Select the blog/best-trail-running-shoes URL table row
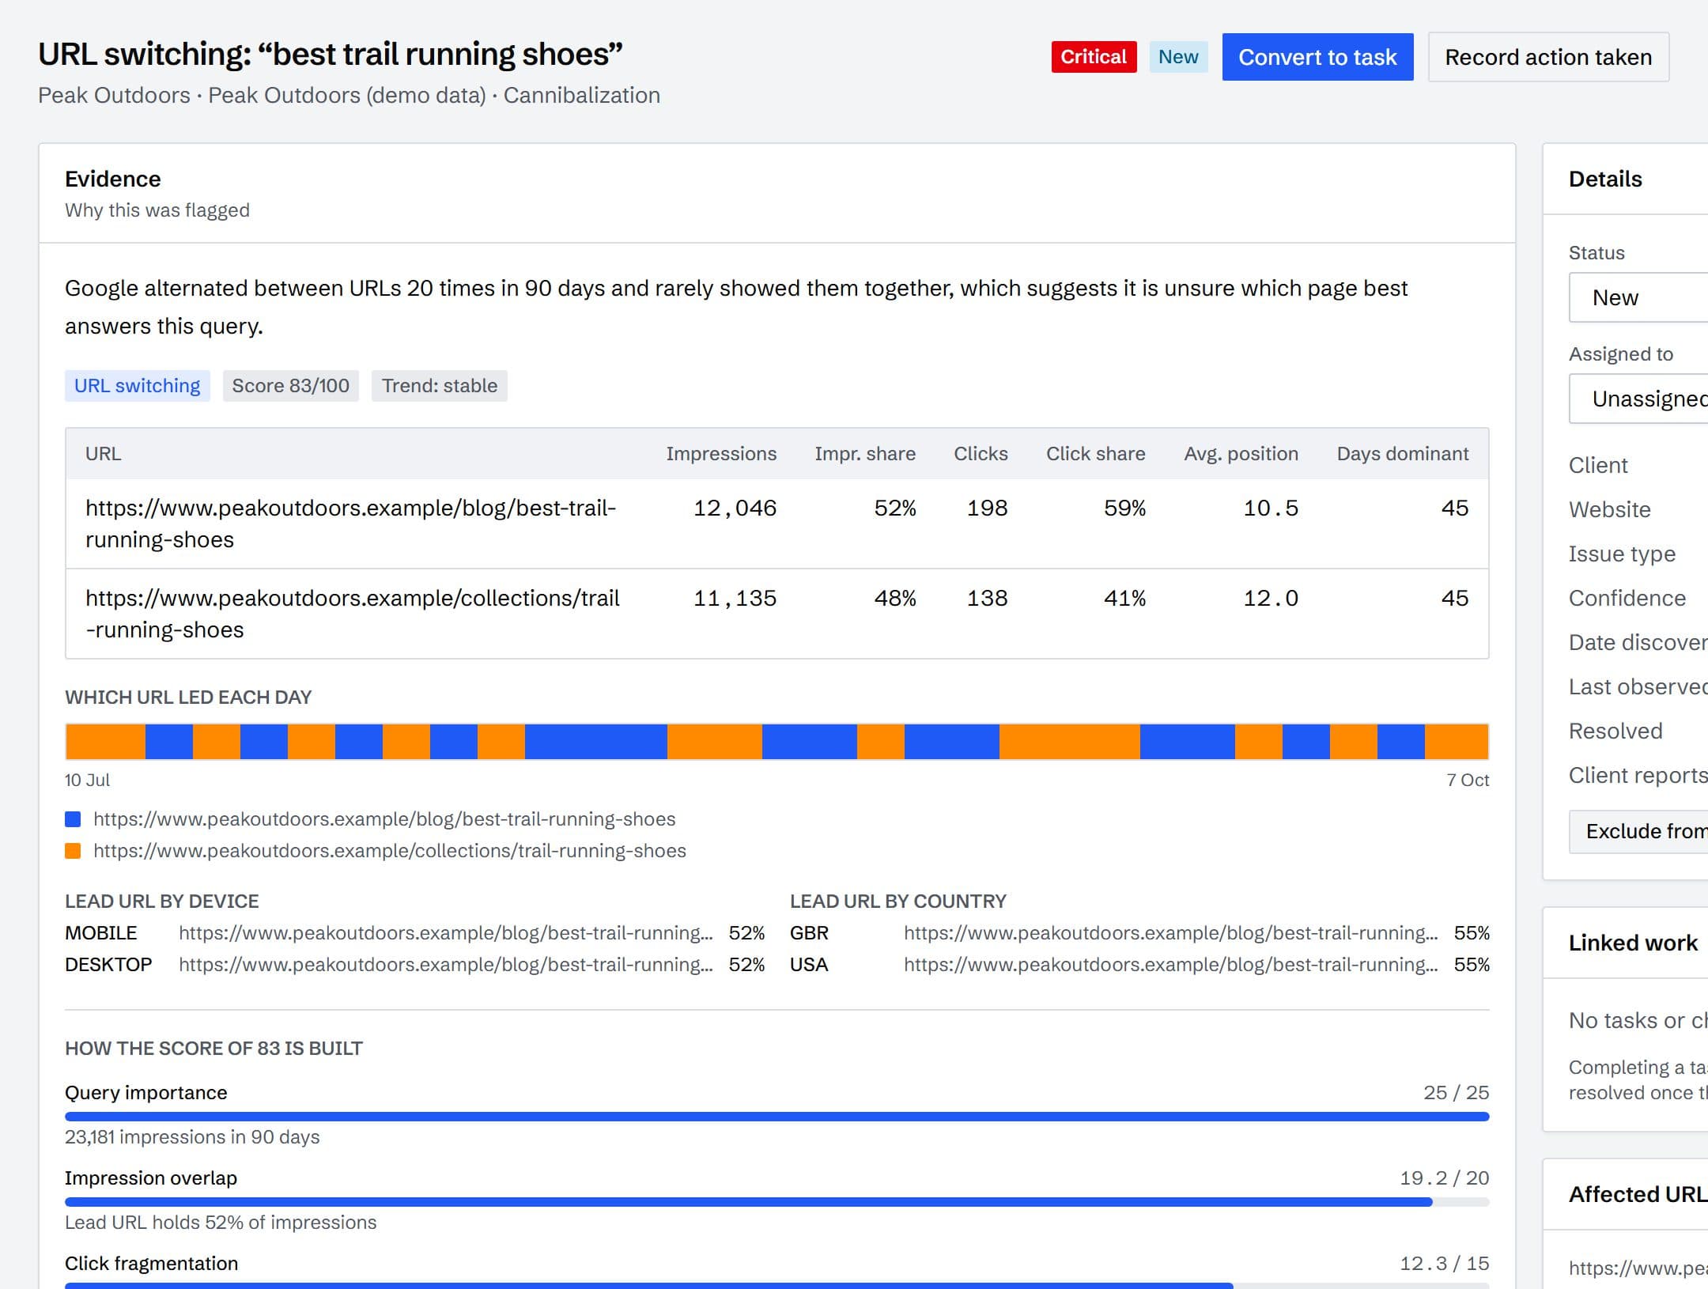 (x=777, y=524)
